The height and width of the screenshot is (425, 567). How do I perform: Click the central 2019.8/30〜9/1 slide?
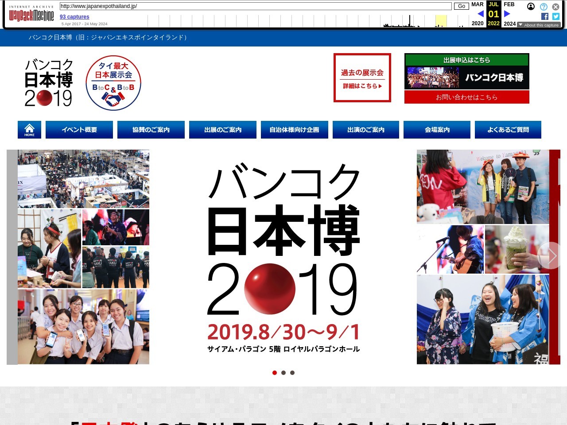pyautogui.click(x=283, y=257)
